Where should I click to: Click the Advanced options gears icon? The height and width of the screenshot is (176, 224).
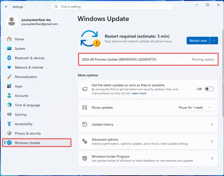84,141
